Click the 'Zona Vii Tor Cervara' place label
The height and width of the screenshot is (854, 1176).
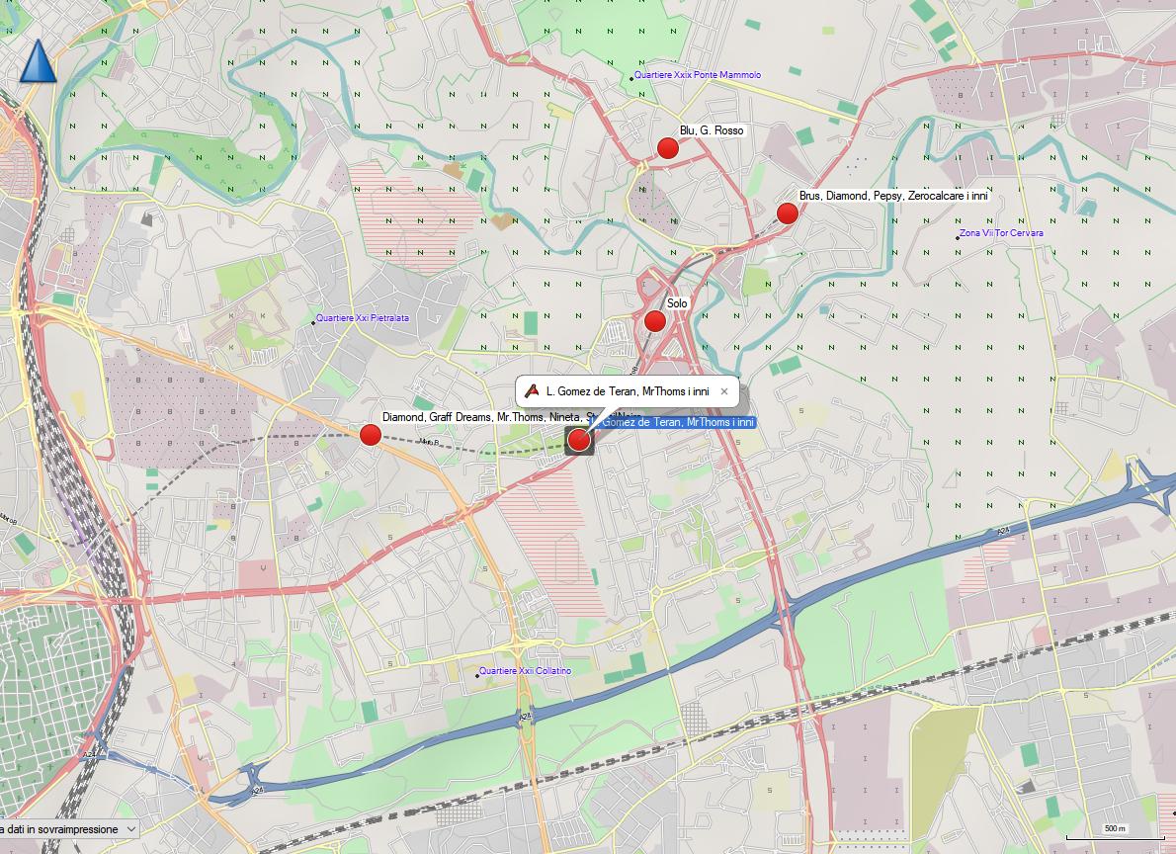coord(1001,234)
